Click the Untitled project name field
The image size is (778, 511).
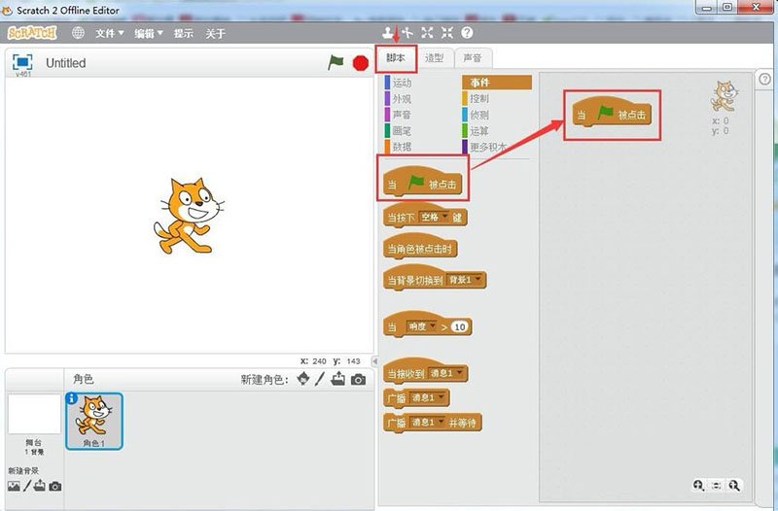point(66,63)
